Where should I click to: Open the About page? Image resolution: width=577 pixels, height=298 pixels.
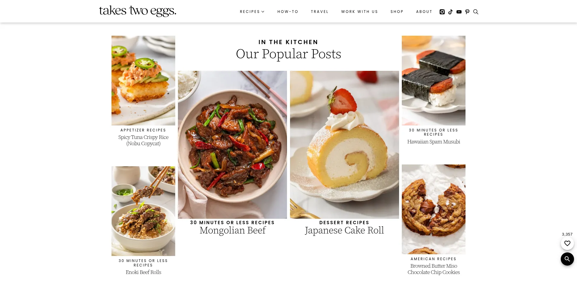point(424,12)
